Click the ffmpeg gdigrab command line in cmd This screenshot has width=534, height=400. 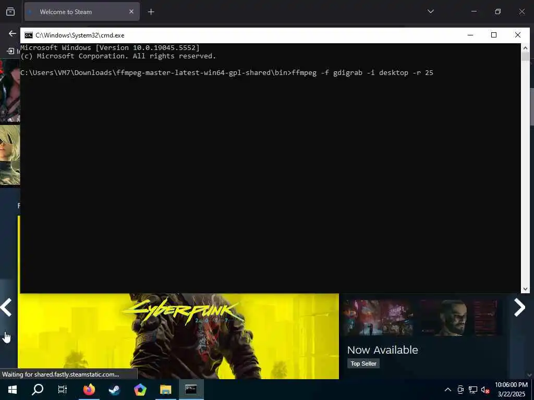(227, 73)
